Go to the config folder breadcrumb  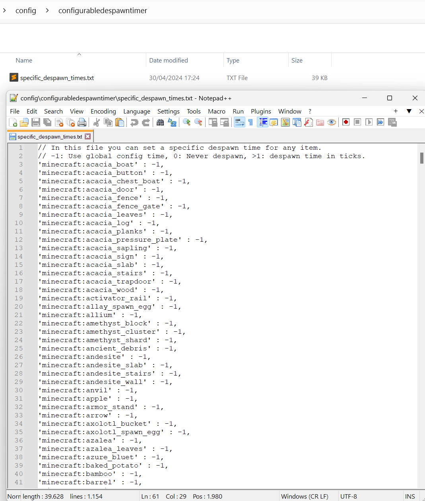tap(26, 10)
